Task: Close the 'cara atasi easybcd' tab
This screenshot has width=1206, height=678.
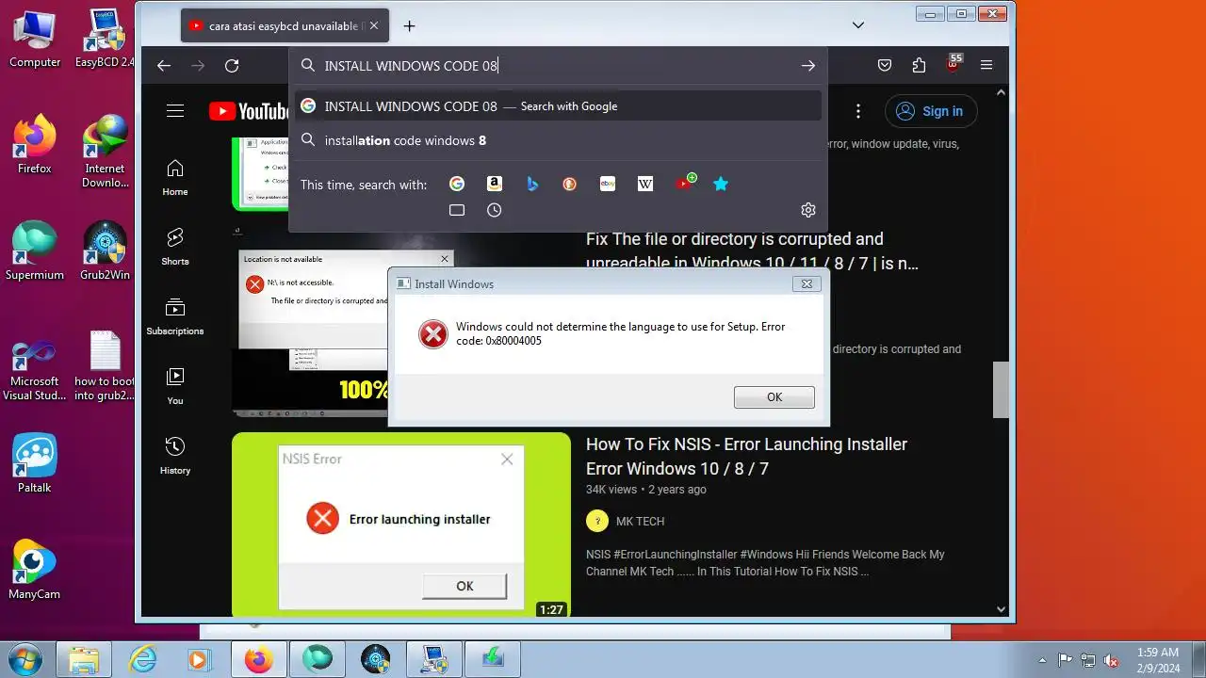Action: point(374,26)
